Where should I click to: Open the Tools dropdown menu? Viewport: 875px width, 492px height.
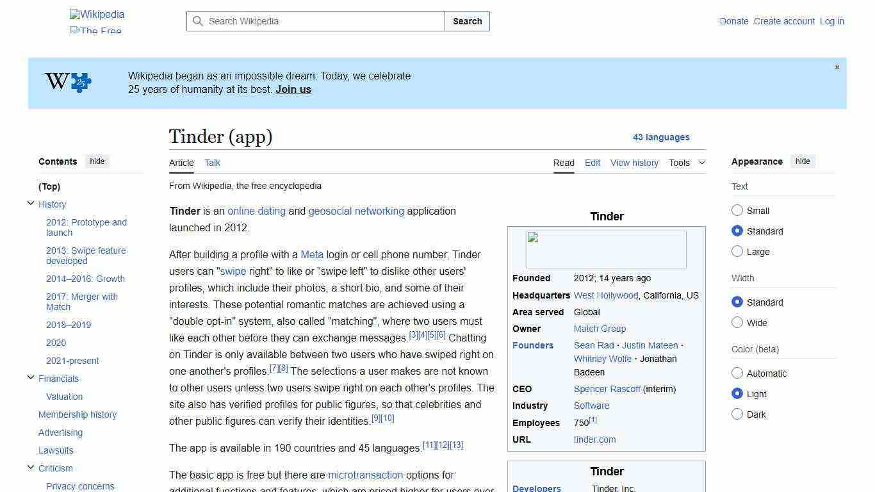click(x=687, y=163)
